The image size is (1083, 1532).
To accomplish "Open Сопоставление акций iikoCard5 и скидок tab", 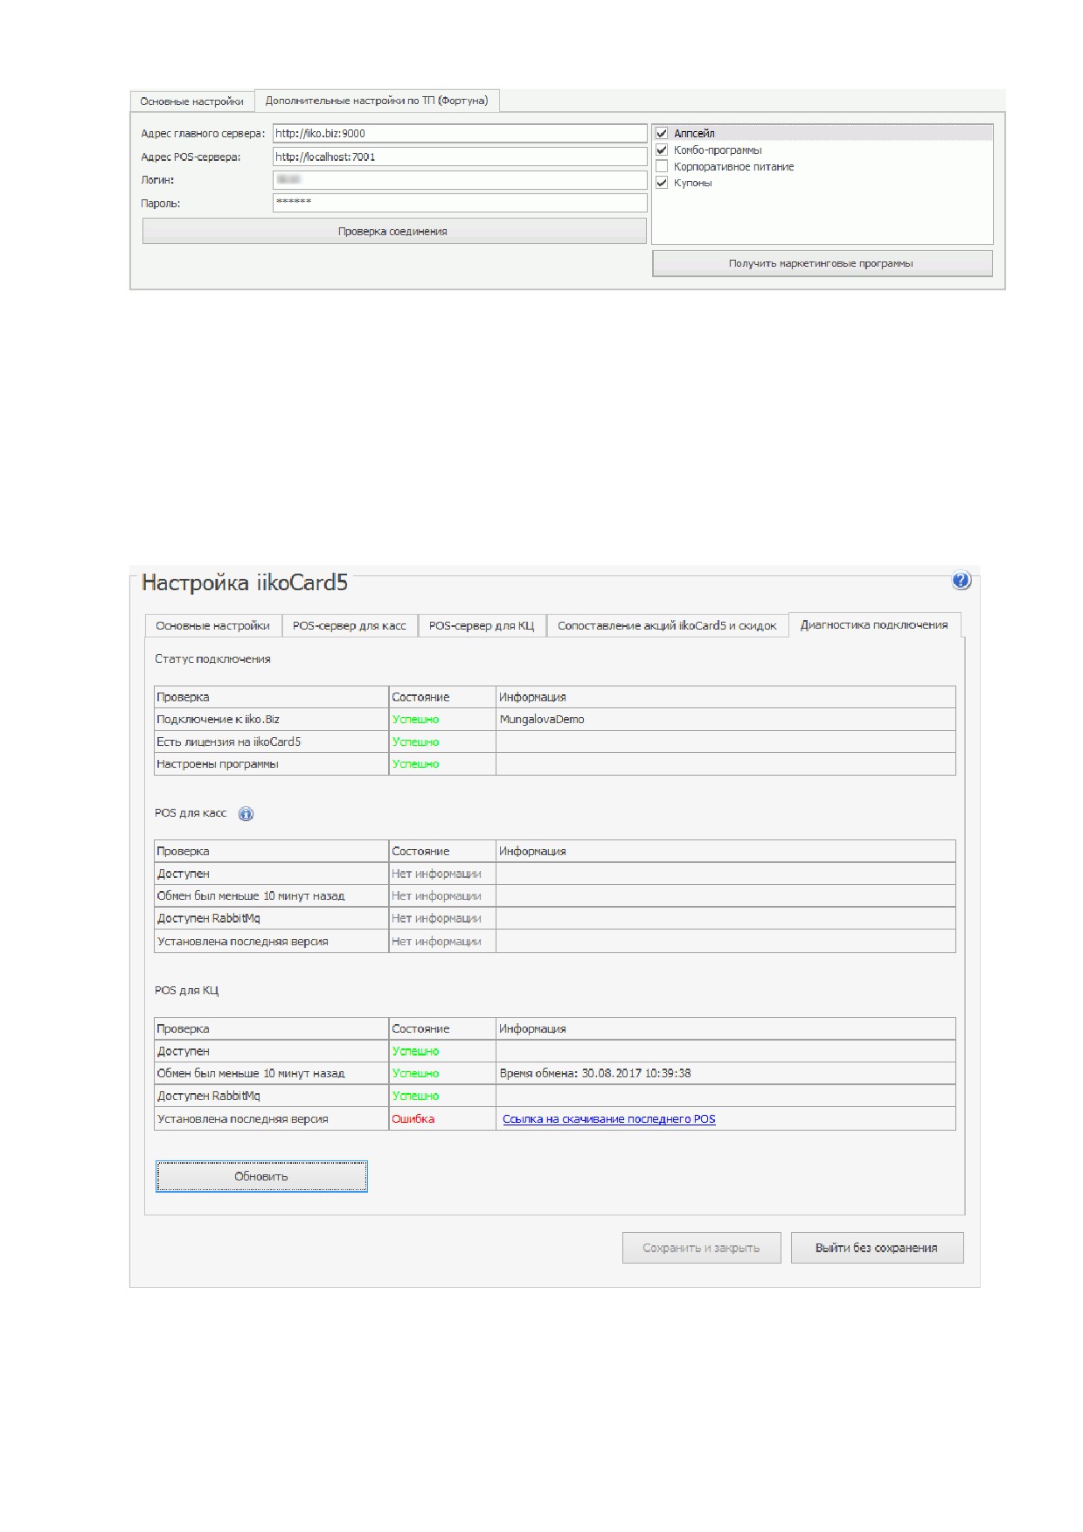I will [667, 626].
